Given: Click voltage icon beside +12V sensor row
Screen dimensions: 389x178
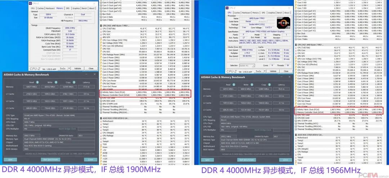Looking at the screenshot, I should tap(101, 159).
